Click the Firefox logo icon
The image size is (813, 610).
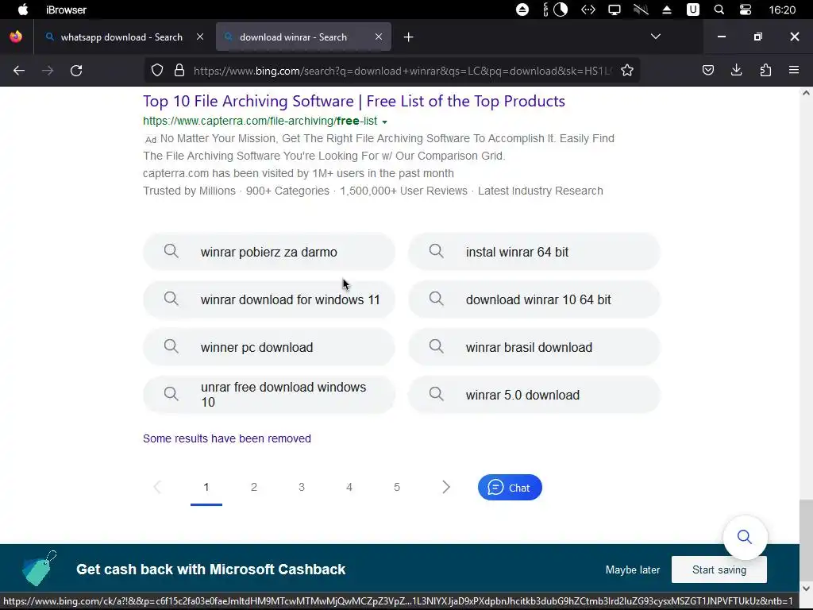[x=16, y=37]
